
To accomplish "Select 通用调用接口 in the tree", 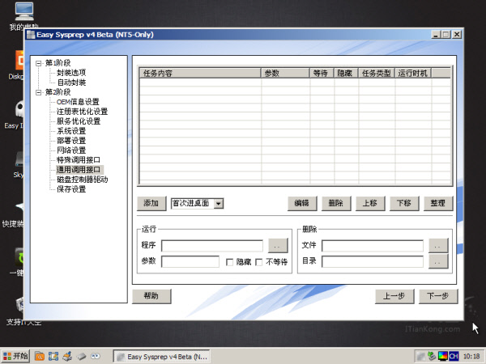I will click(79, 170).
